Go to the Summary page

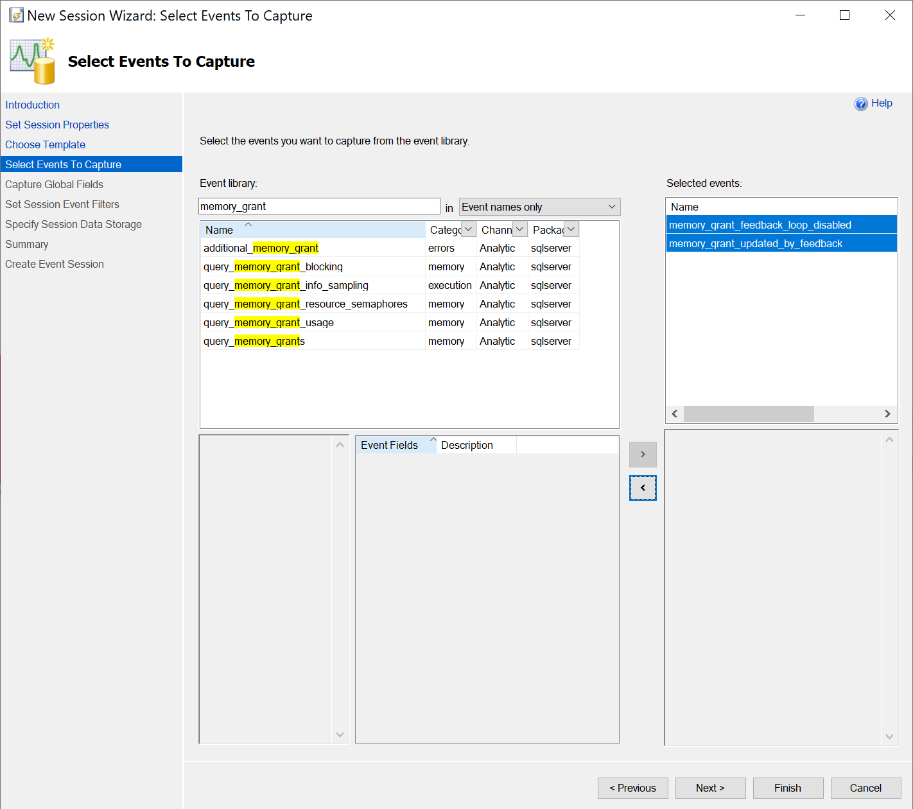tap(27, 244)
